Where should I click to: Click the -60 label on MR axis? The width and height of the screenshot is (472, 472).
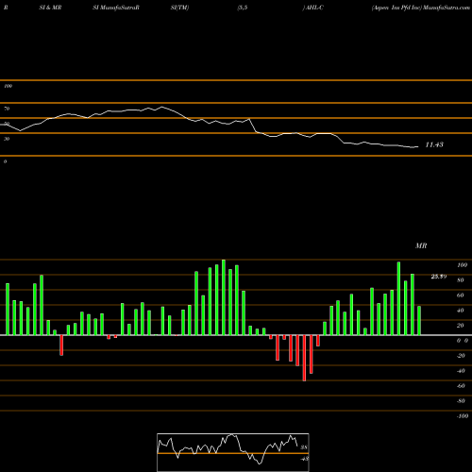(x=461, y=386)
